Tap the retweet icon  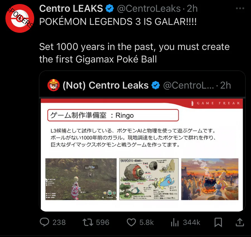(88, 222)
